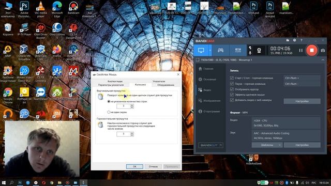The height and width of the screenshot is (186, 331).
Task: Select Bandicam screen recording mode icon
Action: 201,50
